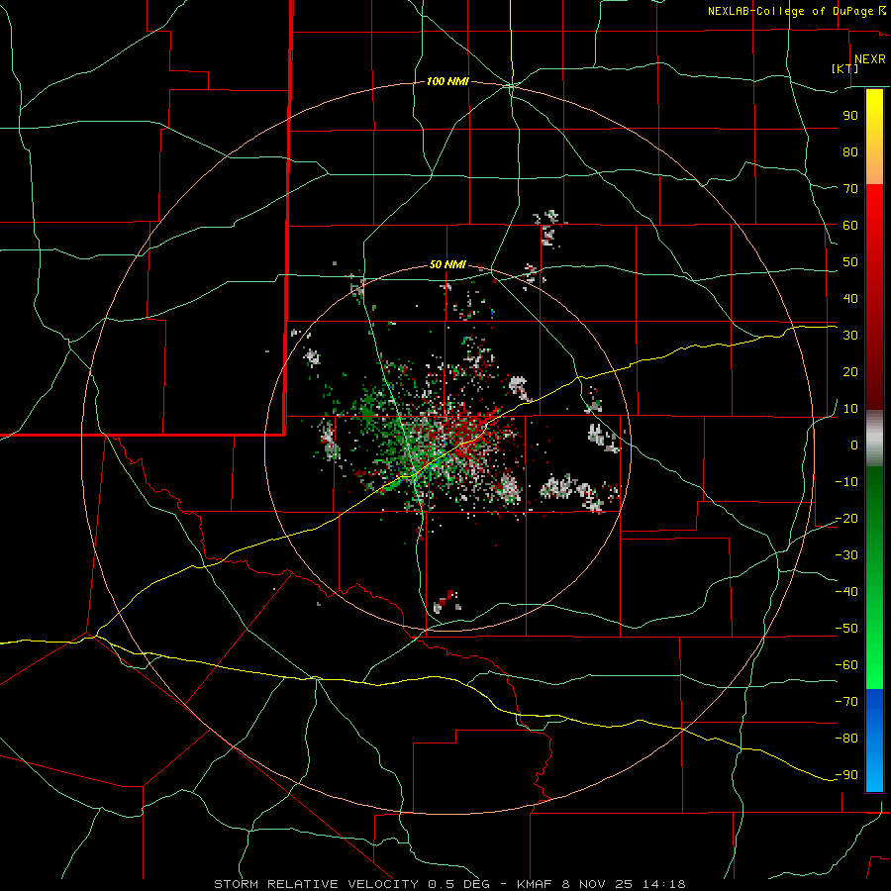The width and height of the screenshot is (891, 891).
Task: Click the -40 value on velocity scale
Action: [x=846, y=592]
